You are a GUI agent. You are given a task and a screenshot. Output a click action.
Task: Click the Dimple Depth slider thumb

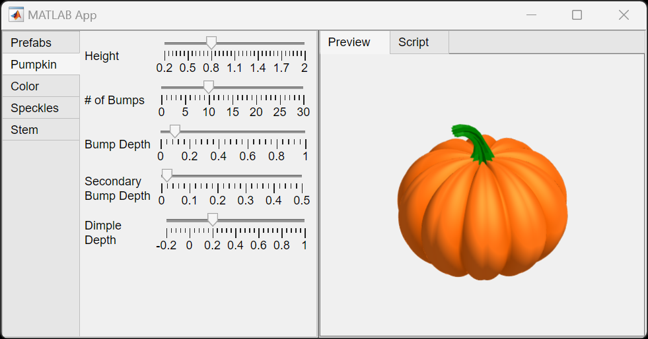[x=212, y=220]
